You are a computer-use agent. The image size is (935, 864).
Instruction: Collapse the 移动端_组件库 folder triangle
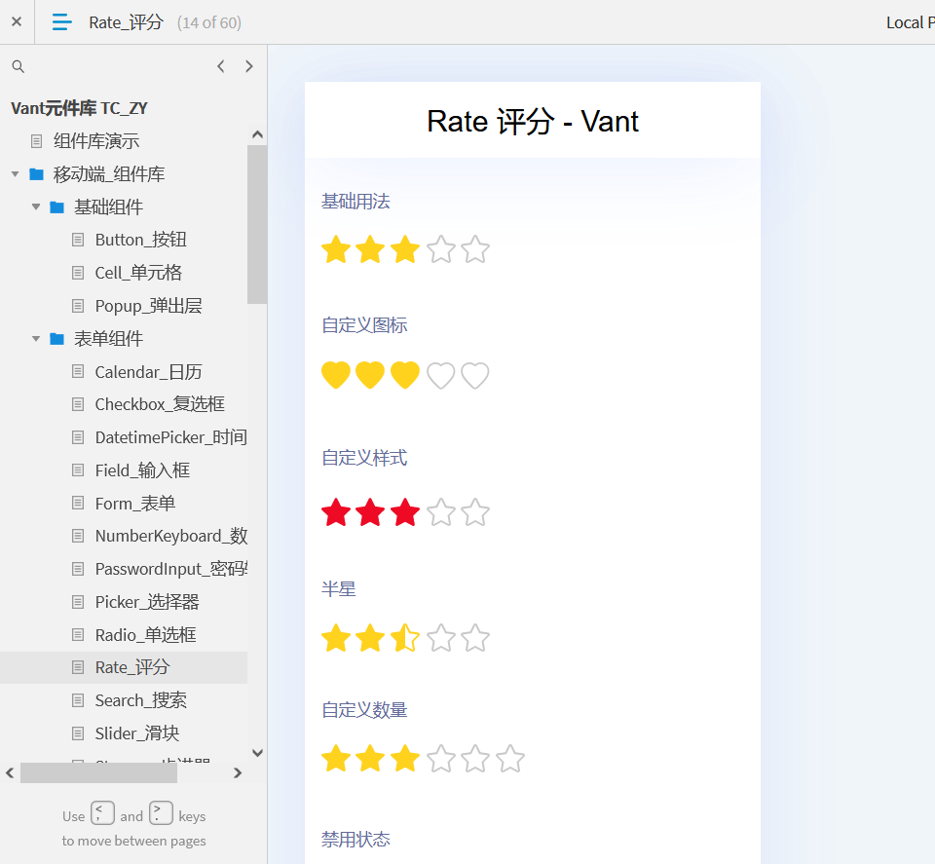click(x=16, y=174)
